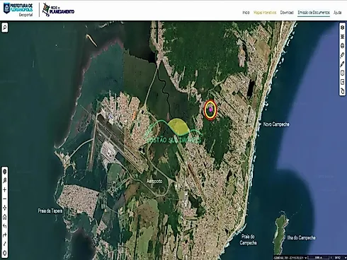
Task: Click the Aeroporto map label
Action: [x=154, y=181]
